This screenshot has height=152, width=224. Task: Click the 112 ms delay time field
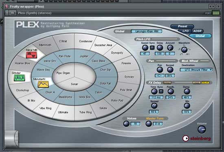tap(156, 98)
